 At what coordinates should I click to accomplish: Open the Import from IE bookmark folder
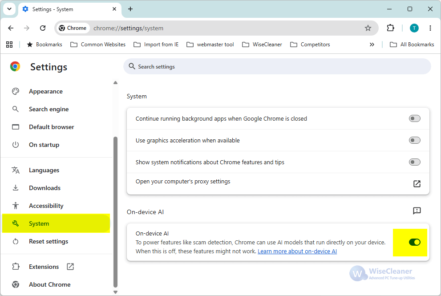tap(156, 45)
